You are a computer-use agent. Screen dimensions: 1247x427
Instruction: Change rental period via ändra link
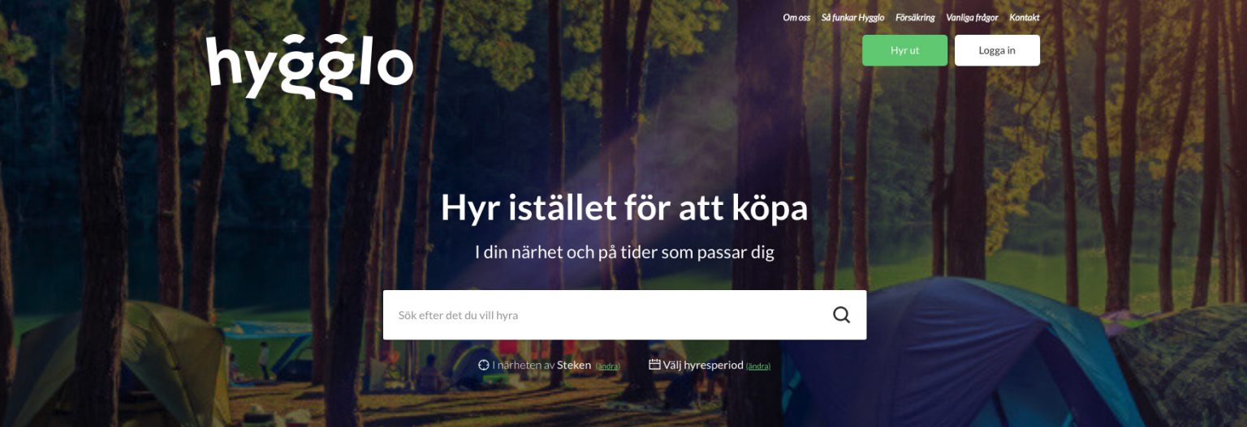point(758,366)
